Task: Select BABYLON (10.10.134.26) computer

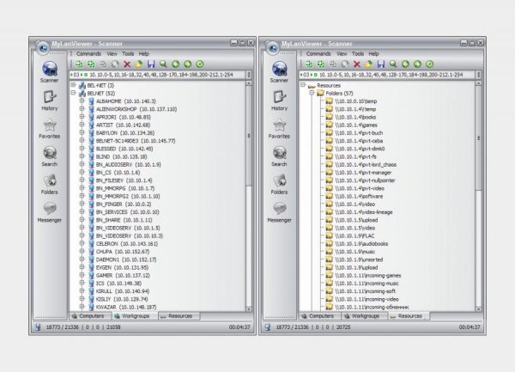Action: tap(124, 133)
